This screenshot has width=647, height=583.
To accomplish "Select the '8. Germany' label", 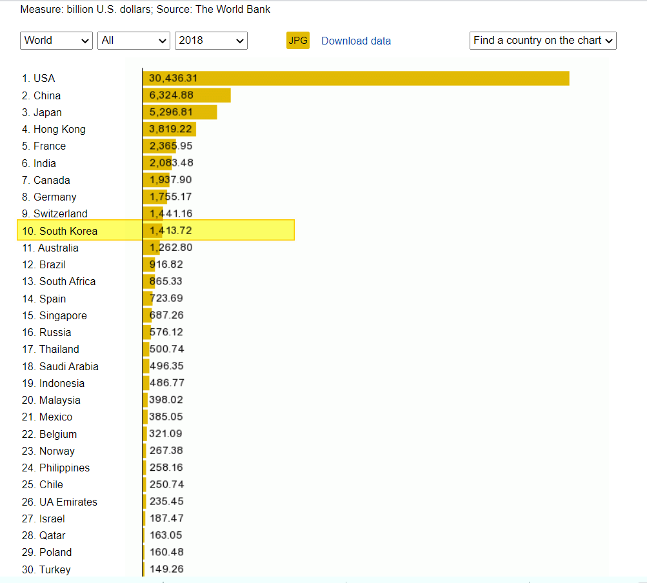I will click(49, 197).
